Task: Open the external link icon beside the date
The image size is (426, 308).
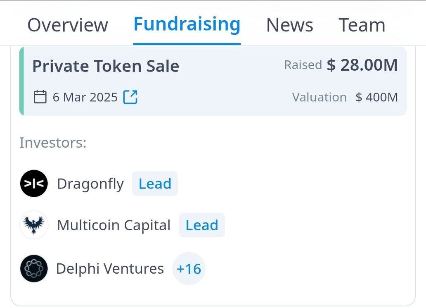Action: pyautogui.click(x=130, y=97)
